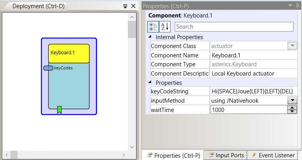Open the inputMethod dropdown
Viewport: 302px width, 160px height.
[292, 100]
